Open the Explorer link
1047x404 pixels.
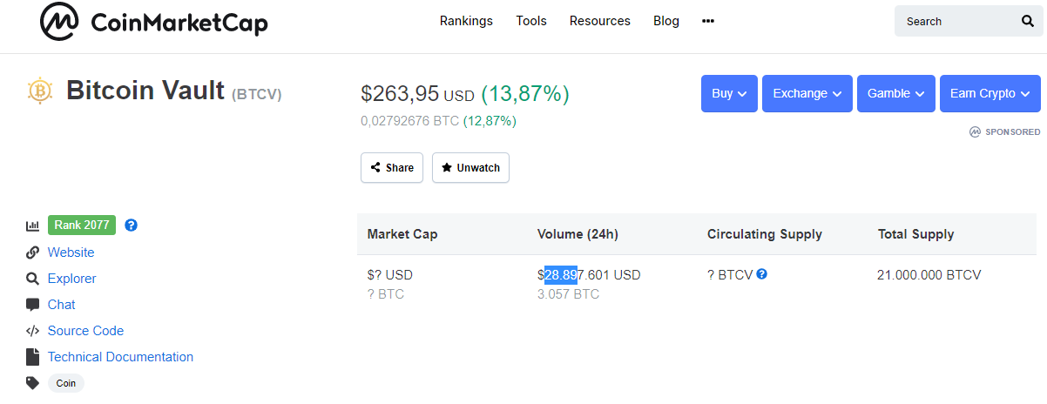click(71, 279)
